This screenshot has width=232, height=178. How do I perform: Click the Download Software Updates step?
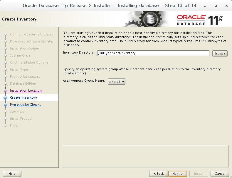click(32, 41)
